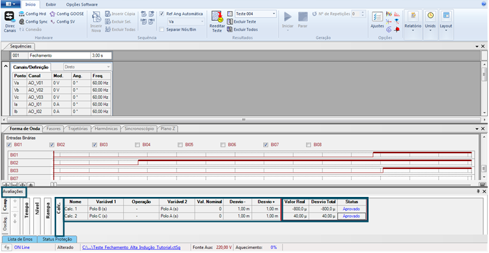Click the Parar stop button
This screenshot has width=489, height=253.
(303, 20)
